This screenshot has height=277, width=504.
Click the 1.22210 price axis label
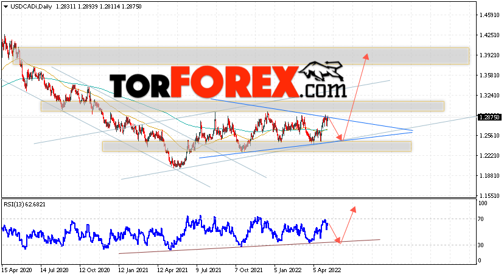coord(489,155)
